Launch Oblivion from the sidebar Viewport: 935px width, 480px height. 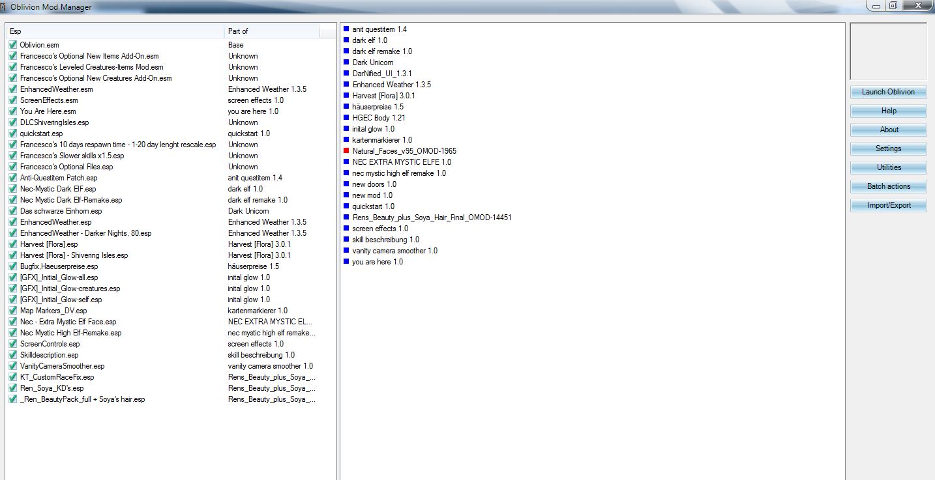888,92
